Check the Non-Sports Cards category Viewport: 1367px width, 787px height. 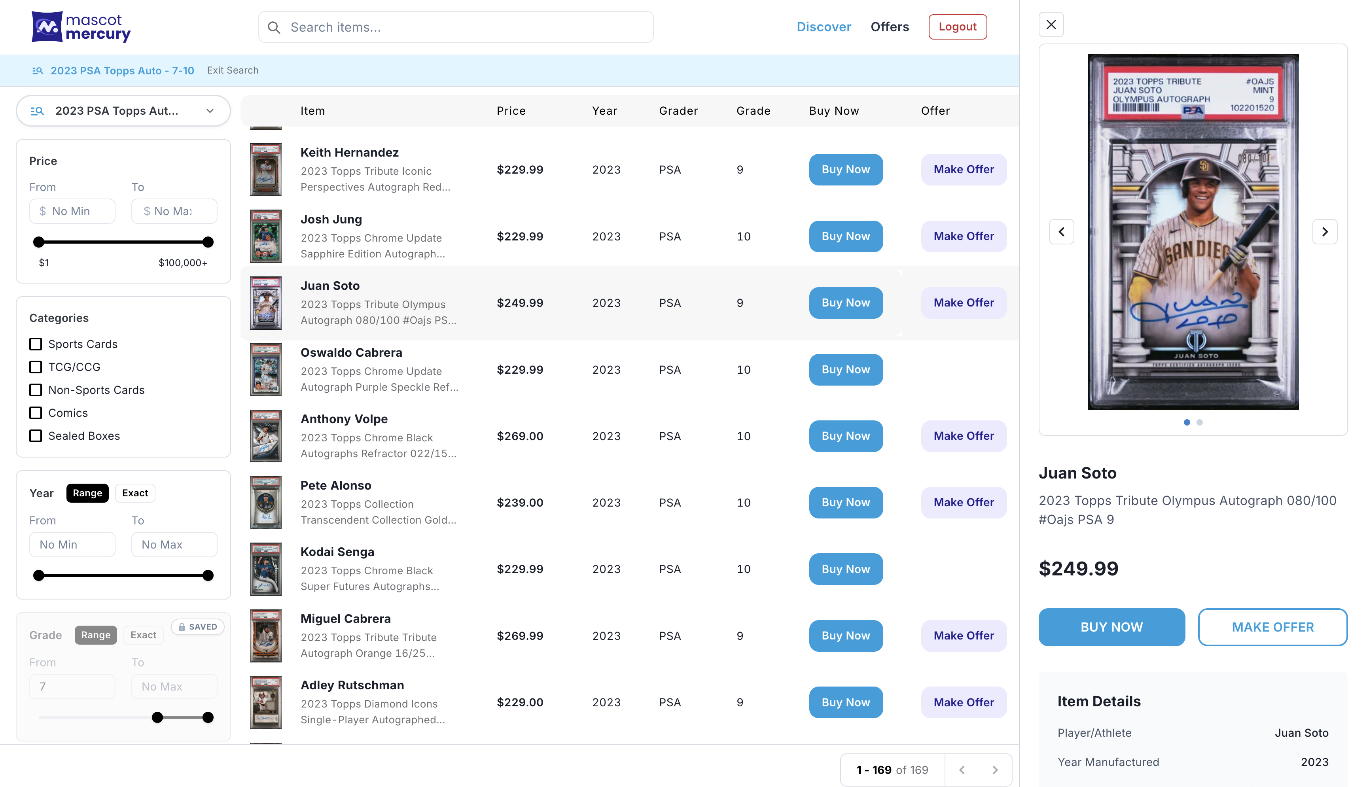tap(36, 390)
